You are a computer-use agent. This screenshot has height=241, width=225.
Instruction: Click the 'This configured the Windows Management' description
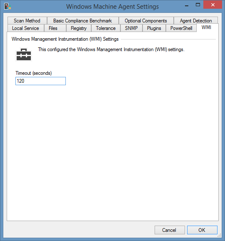coord(111,49)
